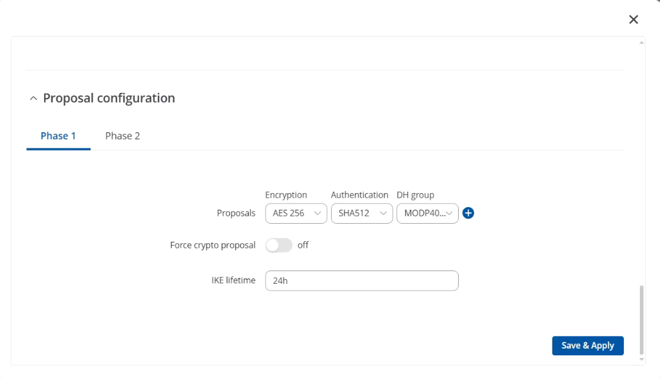
Task: Click the chevron arrow inside MODP40 box
Action: click(x=449, y=213)
